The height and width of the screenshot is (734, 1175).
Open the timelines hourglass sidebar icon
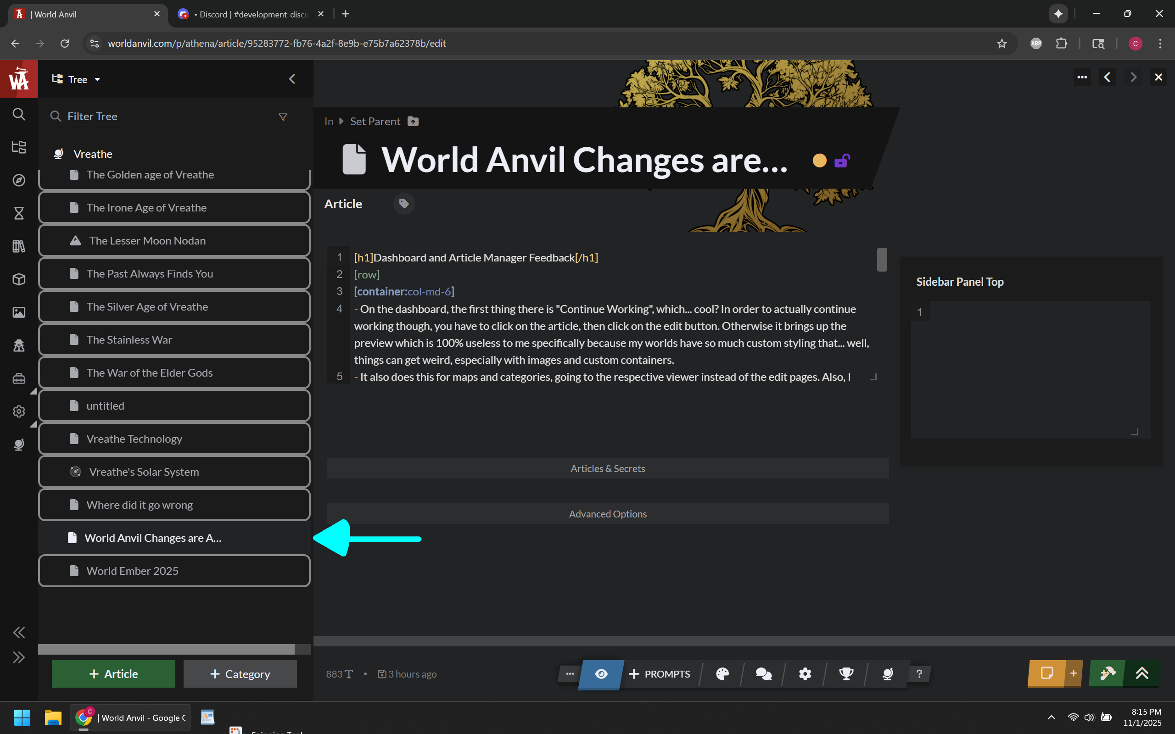(19, 213)
